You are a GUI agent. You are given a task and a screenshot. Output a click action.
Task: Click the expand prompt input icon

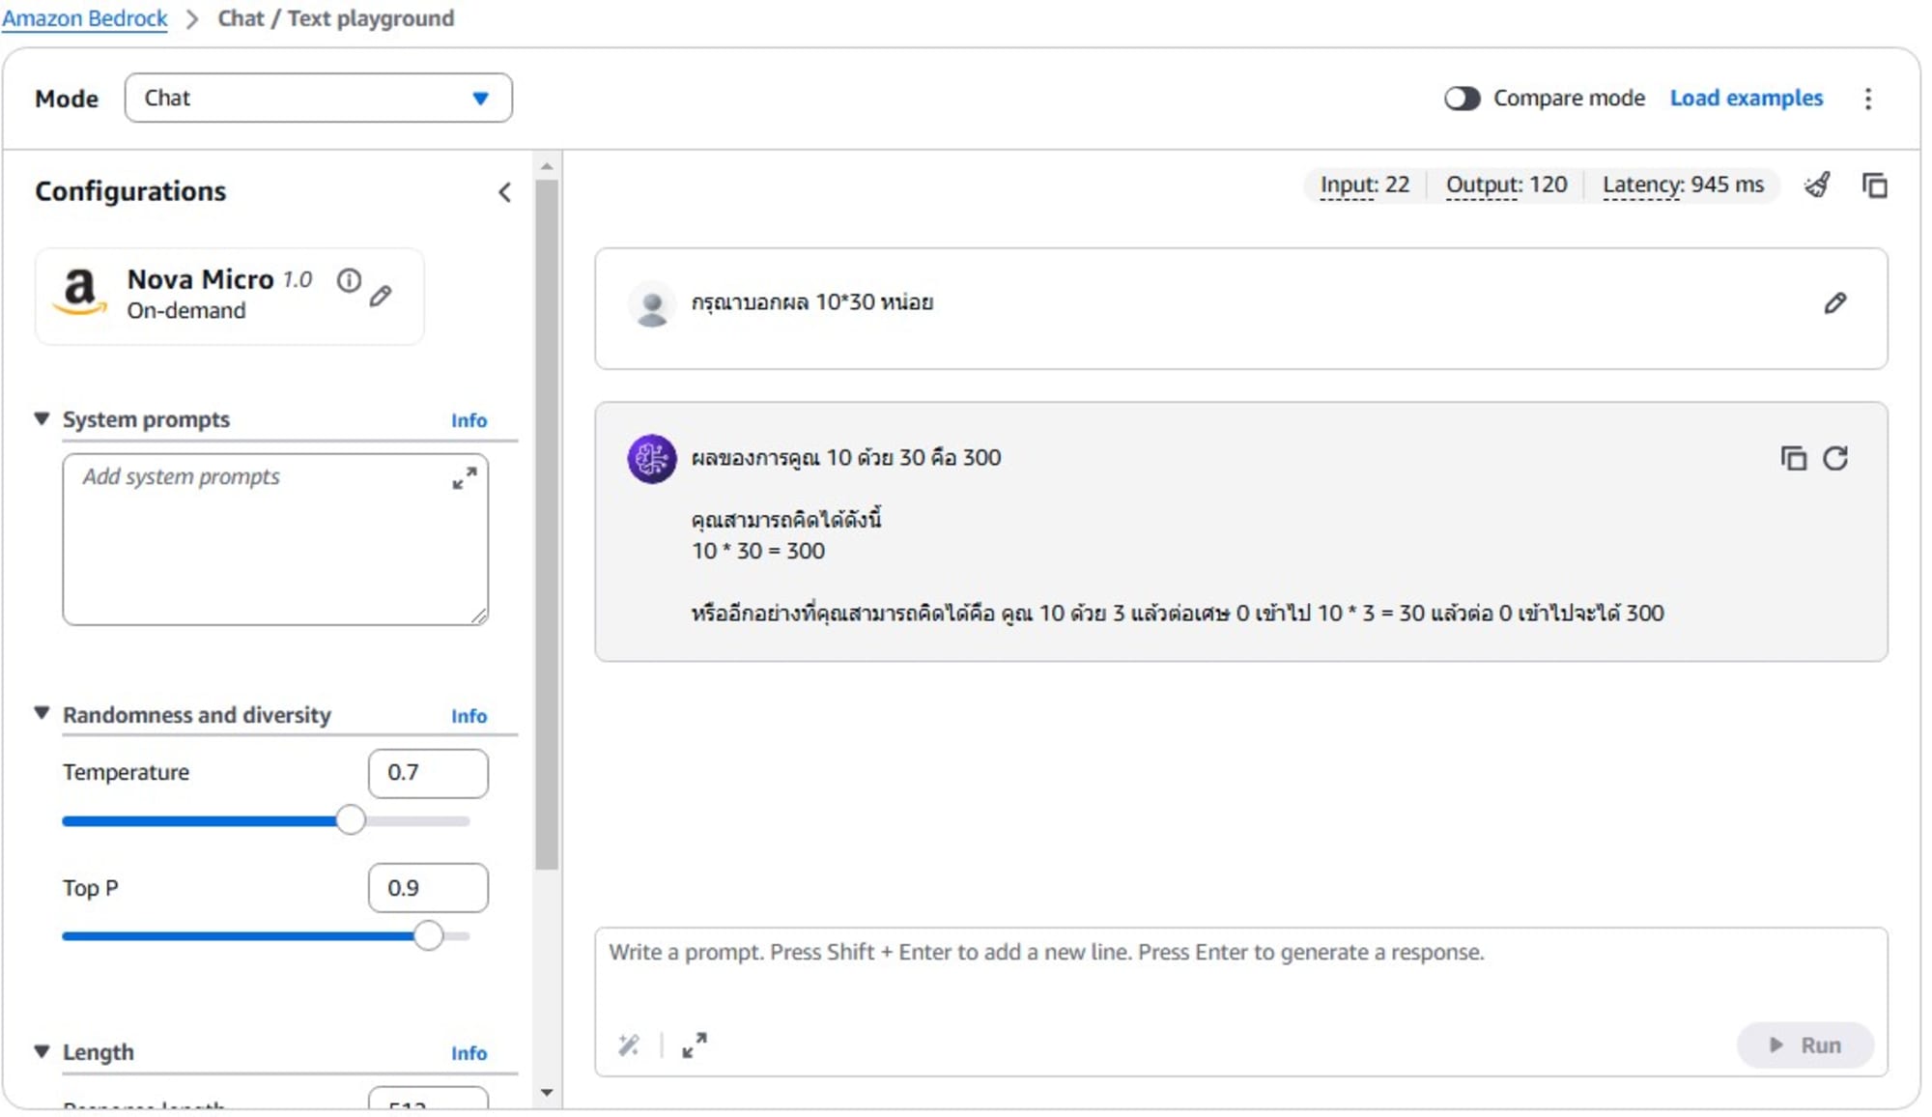(x=693, y=1045)
